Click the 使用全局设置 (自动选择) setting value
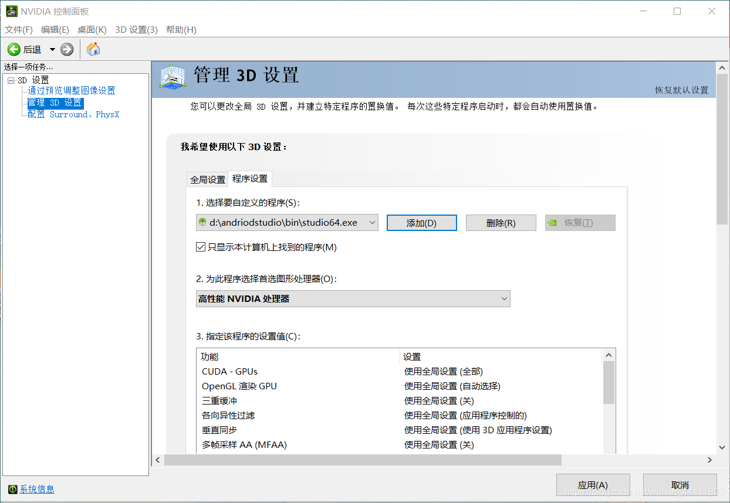 452,386
